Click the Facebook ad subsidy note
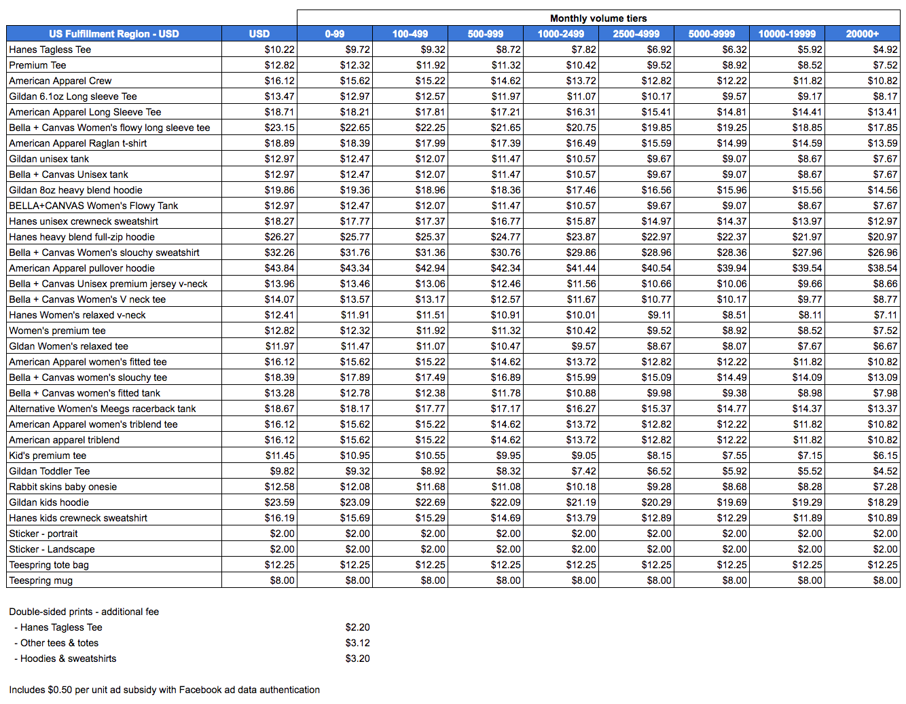This screenshot has height=704, width=906. [164, 690]
